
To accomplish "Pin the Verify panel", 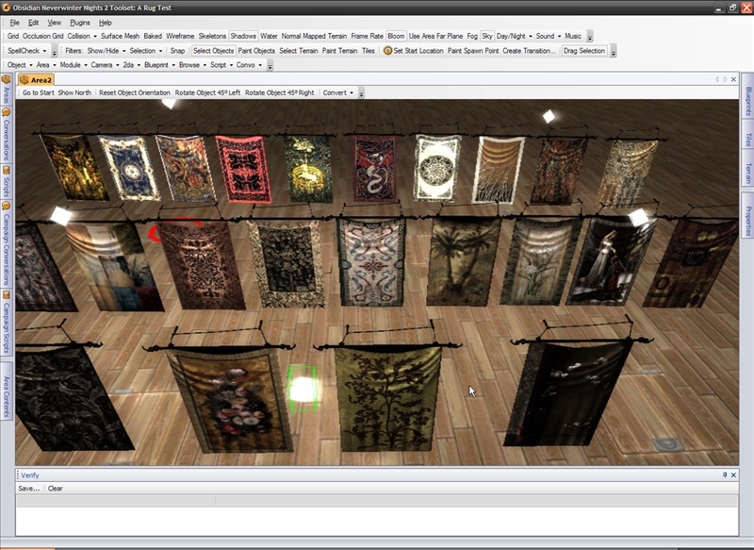I will [725, 475].
